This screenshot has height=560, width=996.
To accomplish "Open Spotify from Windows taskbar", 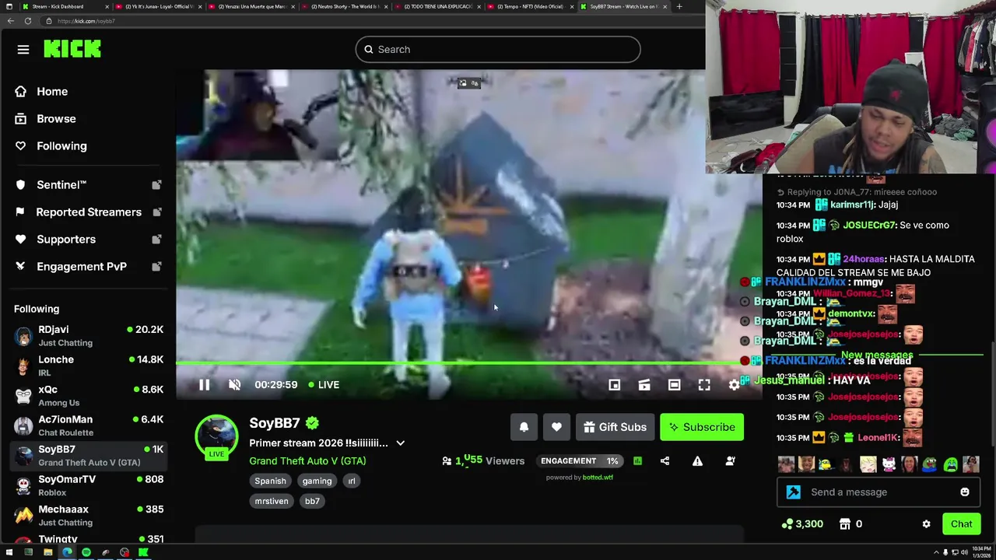I will (x=86, y=552).
